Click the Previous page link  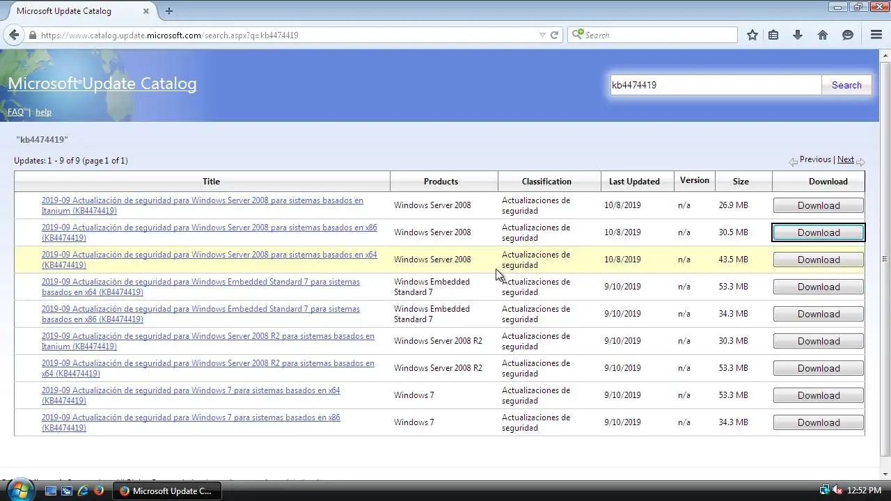815,159
